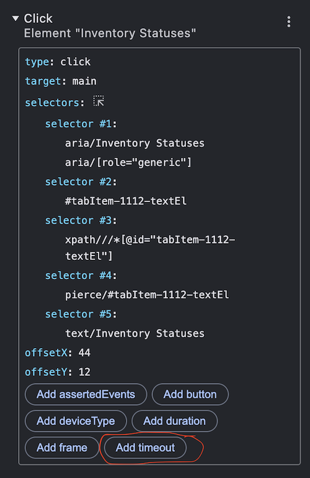The image size is (310, 478).
Task: Open the three-dot step options menu
Action: coord(289,22)
